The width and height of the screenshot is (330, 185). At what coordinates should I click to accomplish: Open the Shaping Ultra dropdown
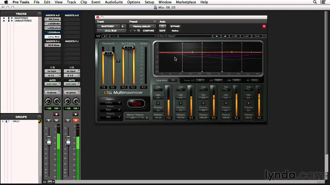point(110,117)
